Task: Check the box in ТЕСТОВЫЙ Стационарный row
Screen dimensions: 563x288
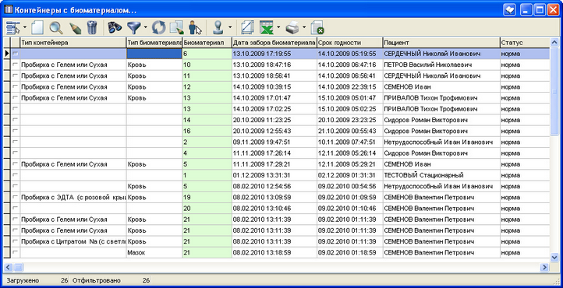Action: tap(15, 175)
